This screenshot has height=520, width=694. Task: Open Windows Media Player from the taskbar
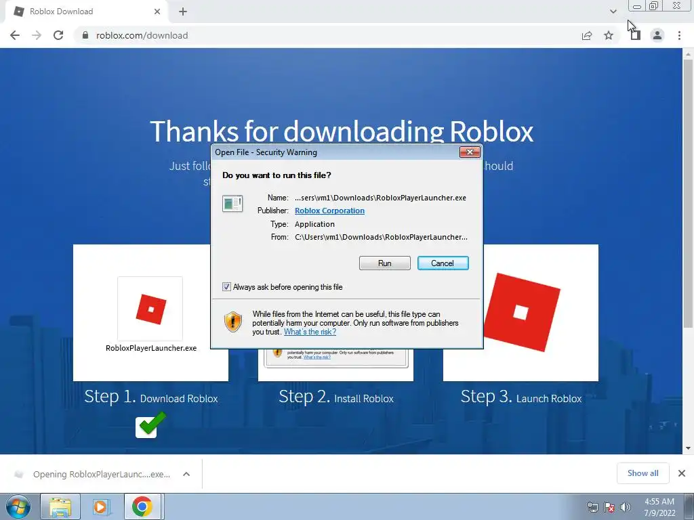pos(100,506)
